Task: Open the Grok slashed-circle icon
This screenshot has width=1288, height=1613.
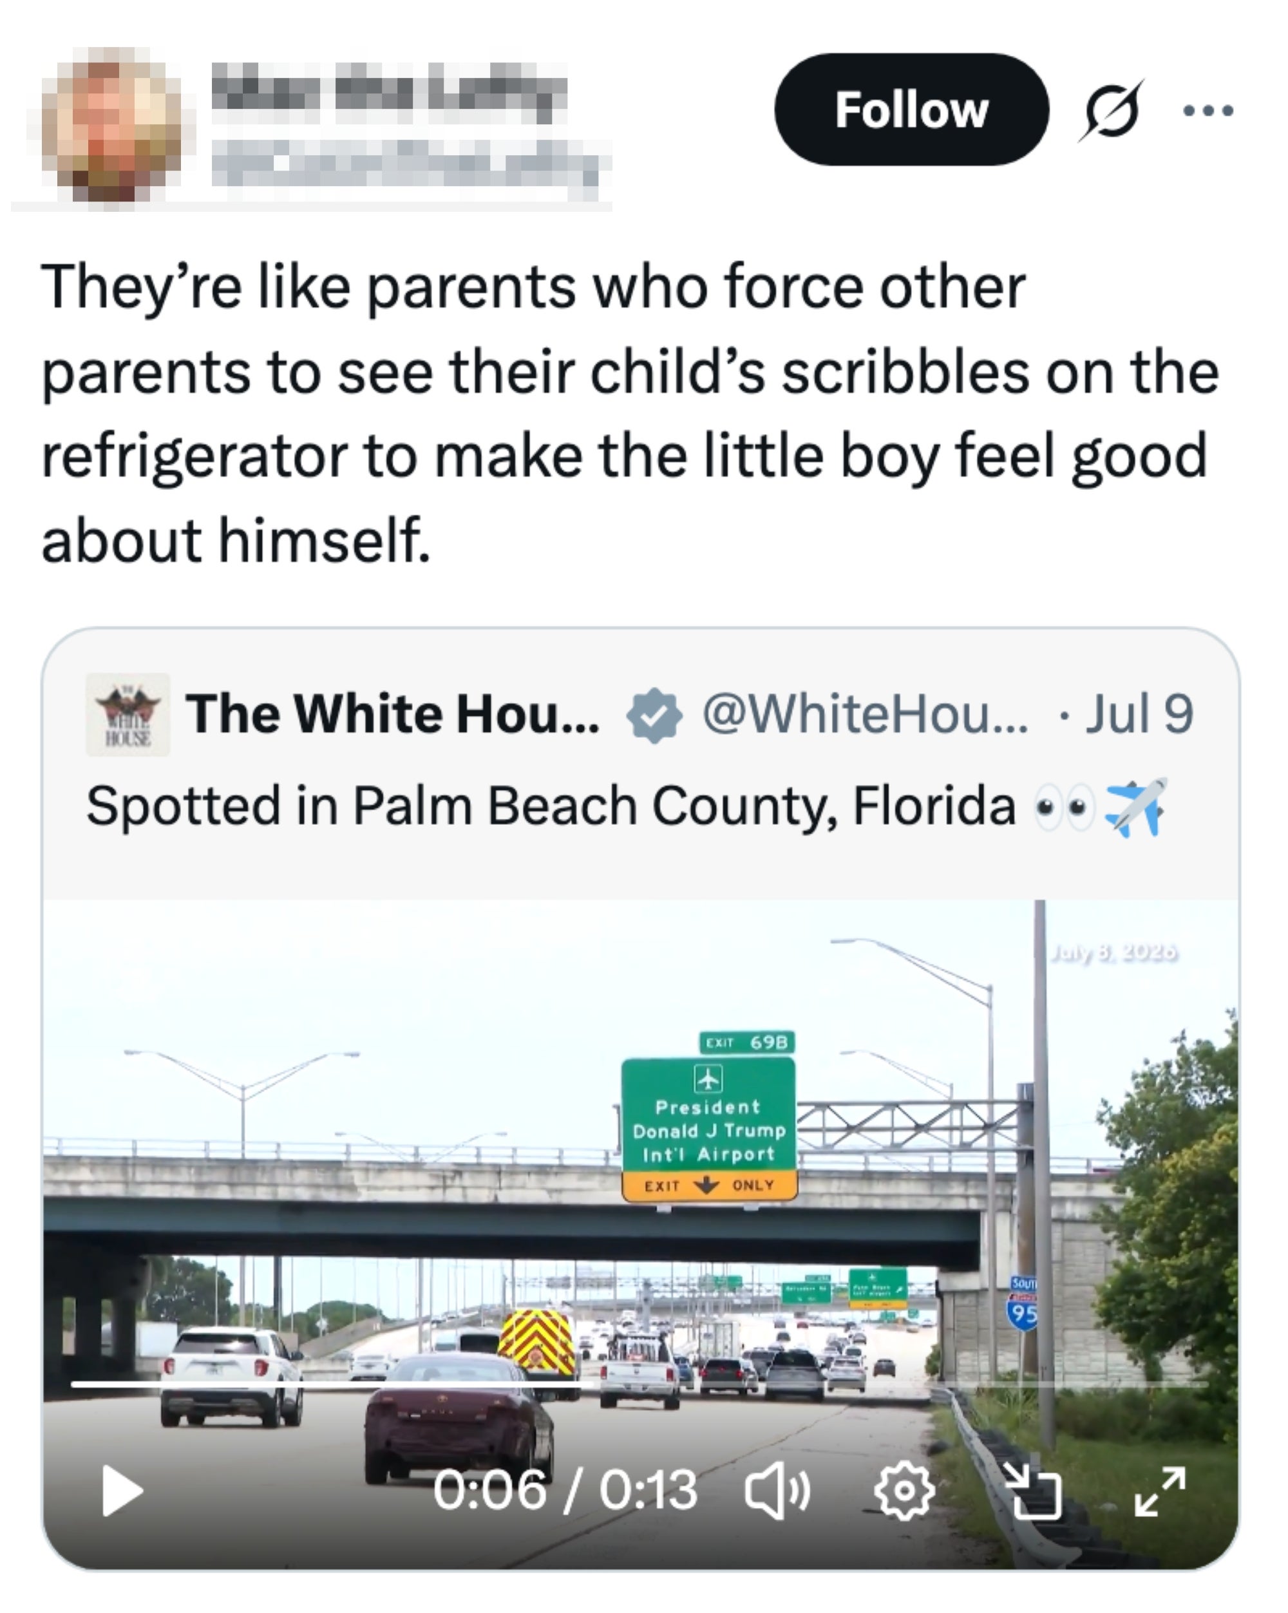Action: coord(1111,110)
